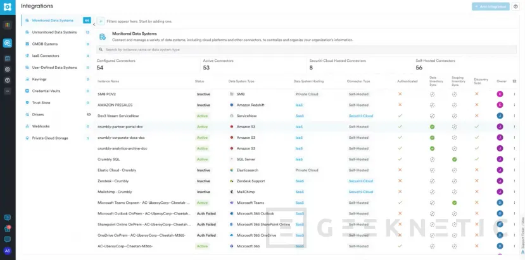Open Keyrings section
Image resolution: width=525 pixels, height=260 pixels.
(x=39, y=80)
